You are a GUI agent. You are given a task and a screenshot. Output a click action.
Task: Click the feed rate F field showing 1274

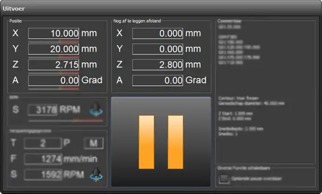43,159
